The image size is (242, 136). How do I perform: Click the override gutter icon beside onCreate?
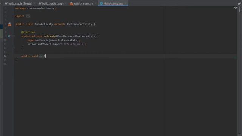click(9, 36)
